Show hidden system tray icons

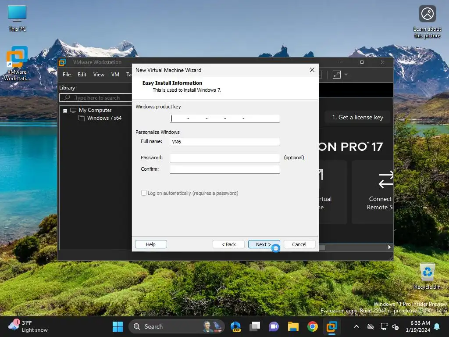356,326
